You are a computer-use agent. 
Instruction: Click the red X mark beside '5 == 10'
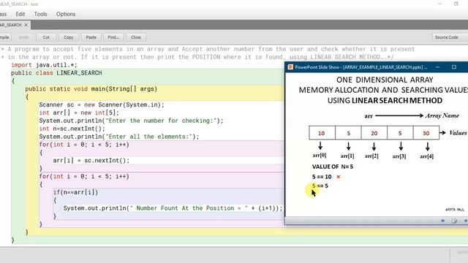pyautogui.click(x=338, y=177)
